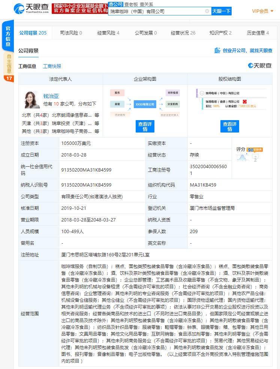This screenshot has width=280, height=369.
Task: Click the 企业架构图 structure thumbnail
Action: pyautogui.click(x=145, y=103)
